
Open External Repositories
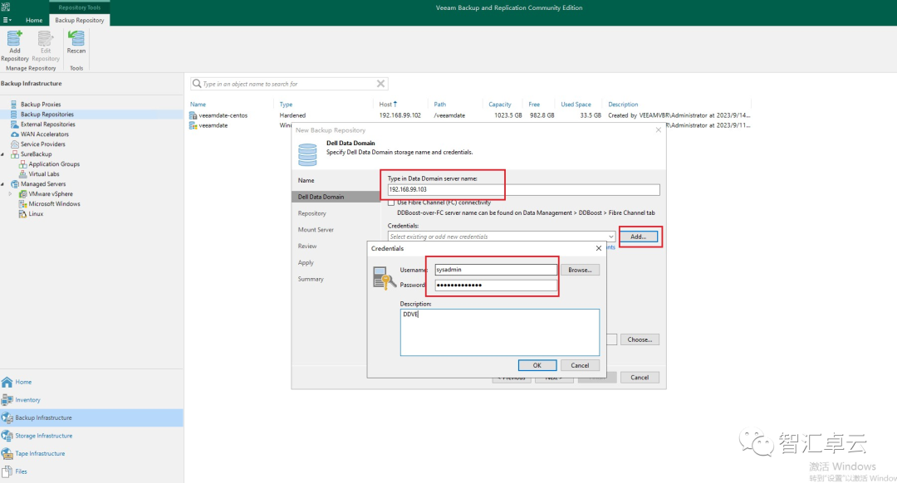(x=47, y=124)
